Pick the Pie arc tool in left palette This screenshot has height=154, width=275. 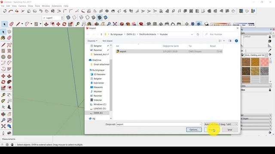click(x=9, y=69)
